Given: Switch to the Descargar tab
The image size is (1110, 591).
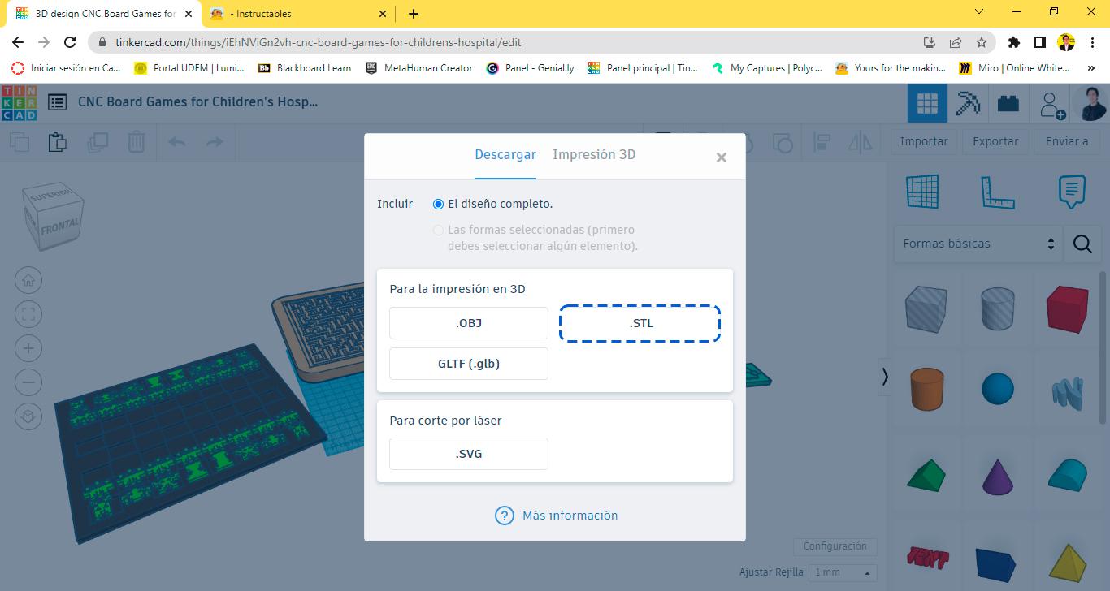Looking at the screenshot, I should point(505,154).
